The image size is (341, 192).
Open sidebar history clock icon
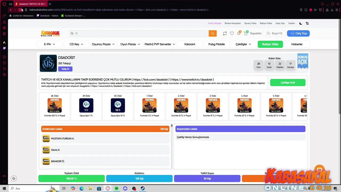(x=4, y=63)
